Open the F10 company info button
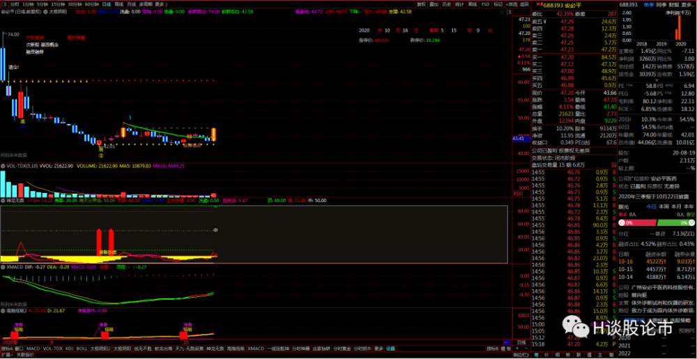The width and height of the screenshot is (697, 359). [x=485, y=4]
